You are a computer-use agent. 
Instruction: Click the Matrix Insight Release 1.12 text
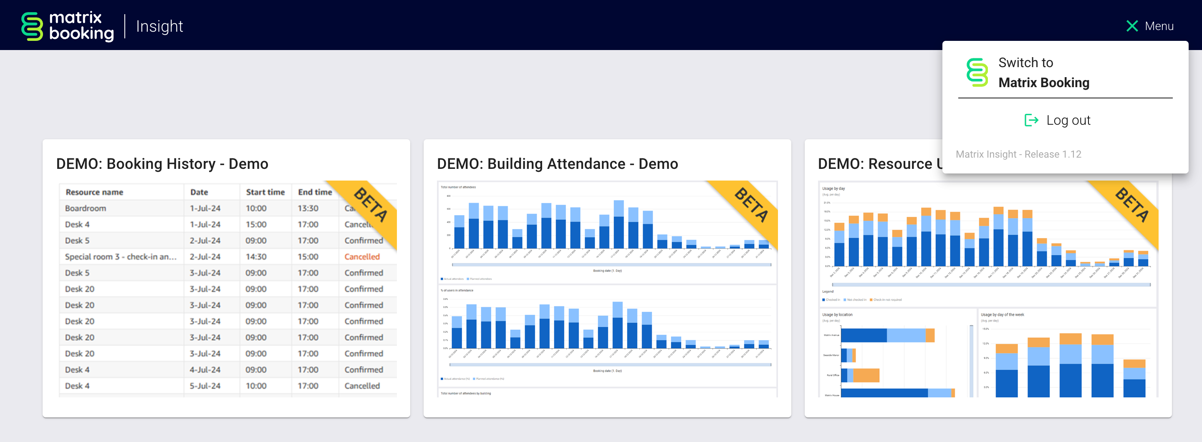pyautogui.click(x=1018, y=154)
